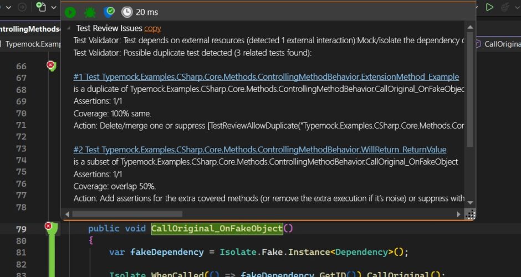Click the blue shield with green check icon
This screenshot has width=521, height=277.
109,12
